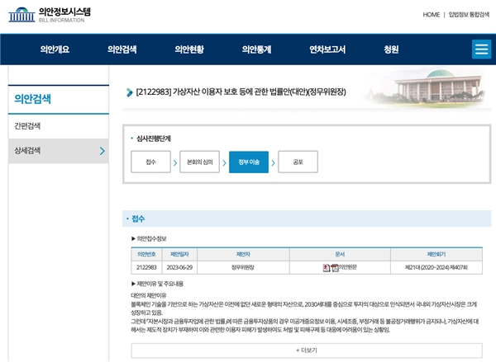
Task: Open the 의안현황 menu
Action: click(189, 49)
